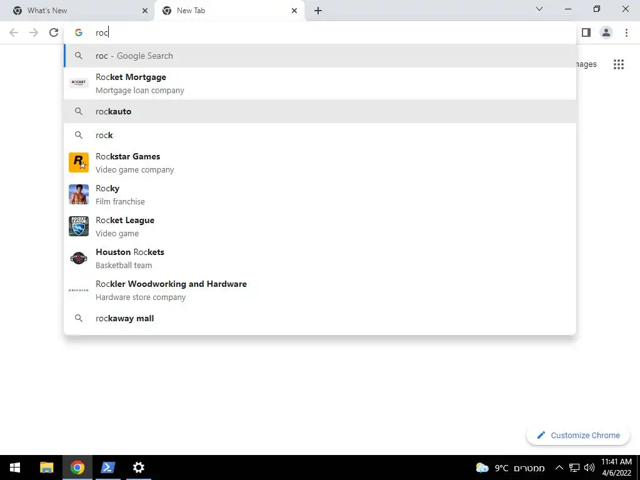Choose the Houston Rockets suggestion

(x=320, y=258)
